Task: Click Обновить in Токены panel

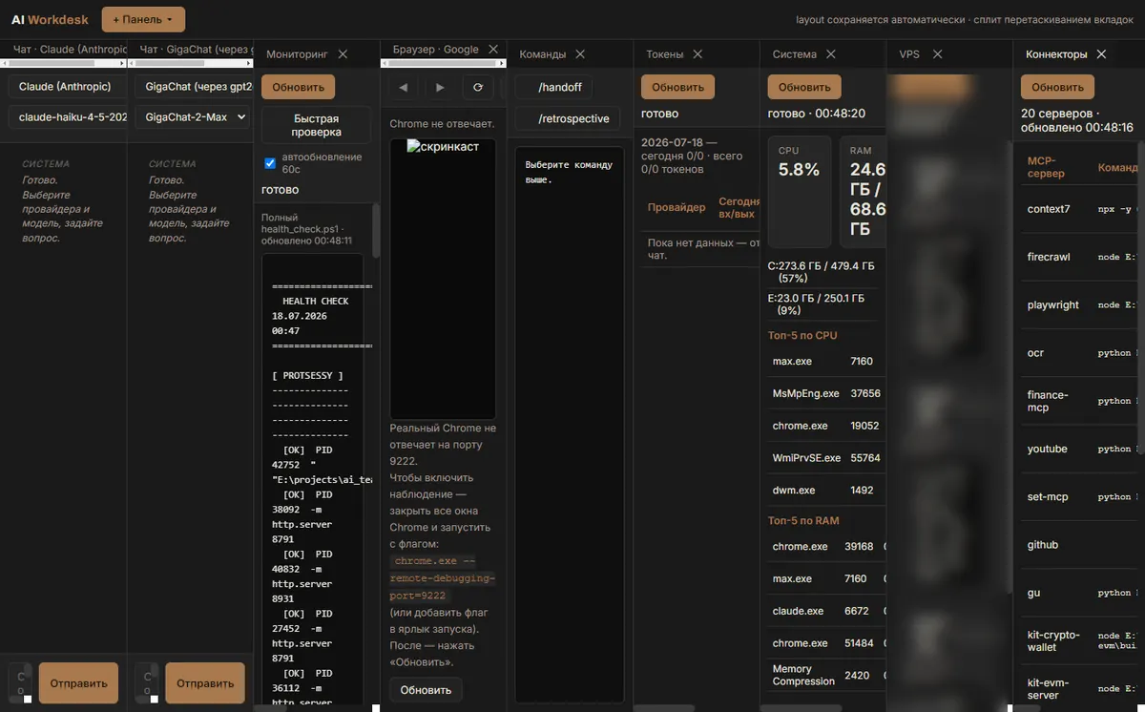Action: (x=677, y=87)
